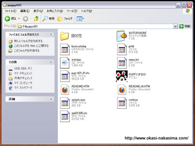The image size is (195, 146).
Task: Open the [BOOT] folder icon
Action: [65, 36]
